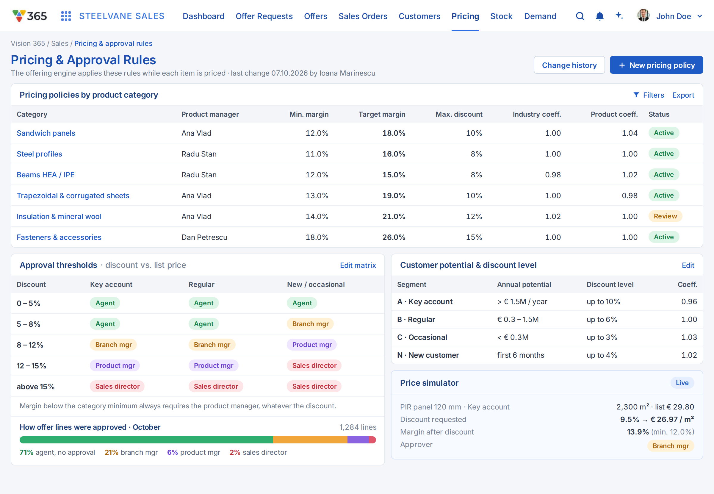The height and width of the screenshot is (494, 714).
Task: Click the Review status badge
Action: coord(665,216)
